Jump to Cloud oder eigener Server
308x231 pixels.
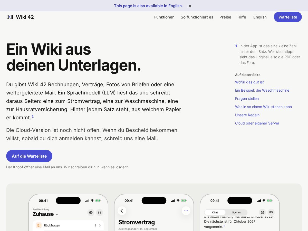pyautogui.click(x=257, y=123)
